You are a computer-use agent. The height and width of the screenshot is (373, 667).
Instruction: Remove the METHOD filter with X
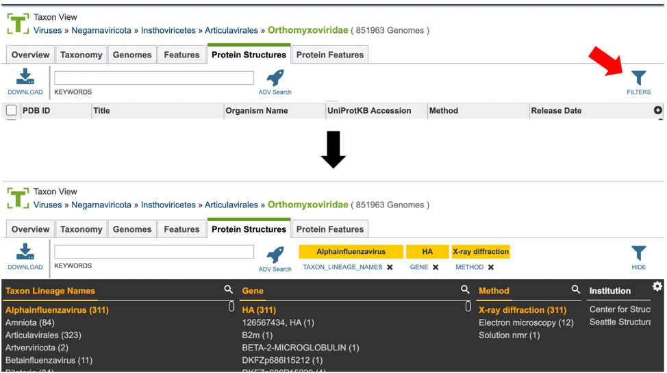[491, 267]
